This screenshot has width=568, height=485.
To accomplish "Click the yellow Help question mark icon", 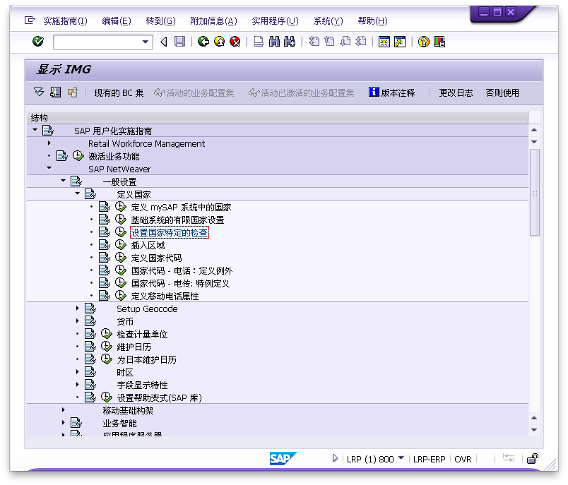I will 423,42.
